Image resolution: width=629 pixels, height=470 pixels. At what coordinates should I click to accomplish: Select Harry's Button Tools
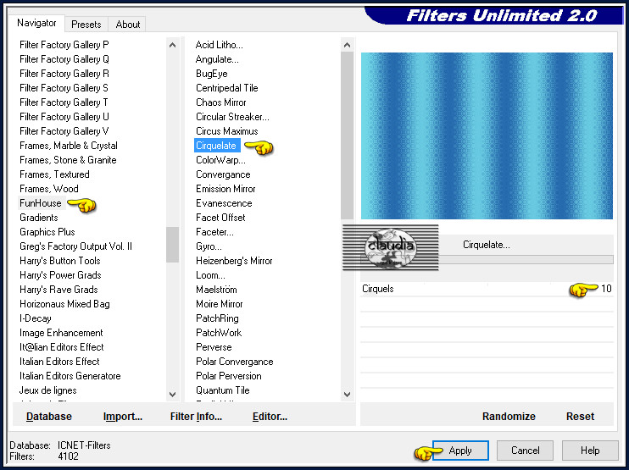pos(60,261)
